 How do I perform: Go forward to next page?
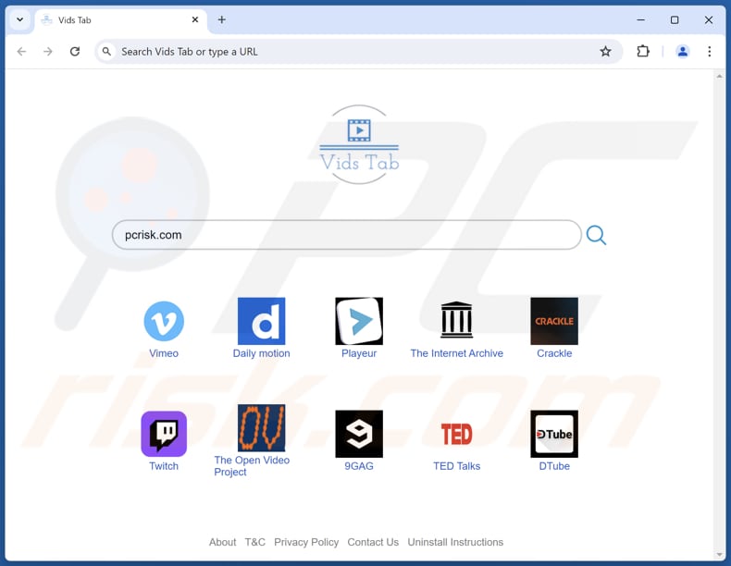coord(48,51)
